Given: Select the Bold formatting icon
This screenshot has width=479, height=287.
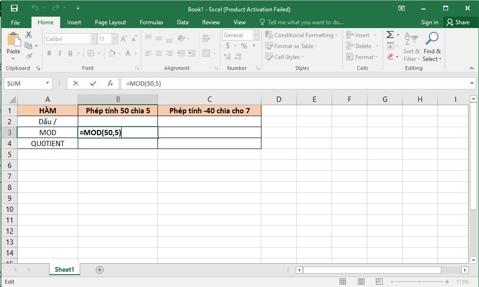Looking at the screenshot, I should point(49,53).
